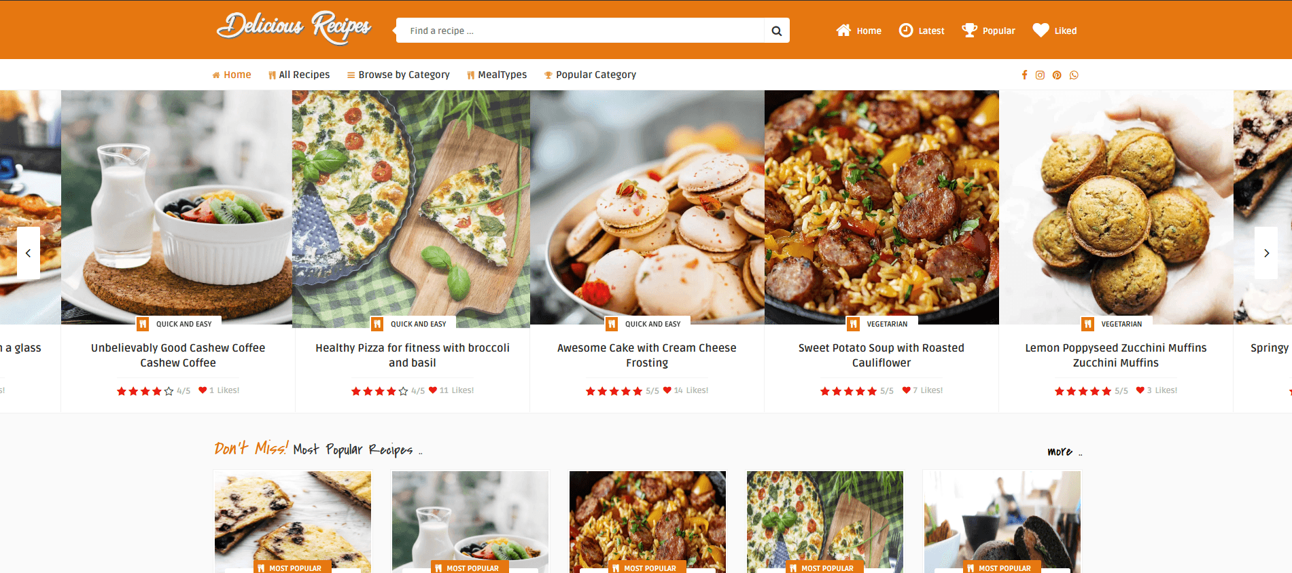Click the star rating on Healthy Pizza
This screenshot has height=573, width=1292.
[x=380, y=391]
